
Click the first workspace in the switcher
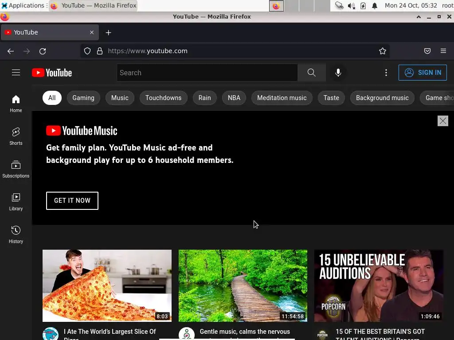coord(276,6)
